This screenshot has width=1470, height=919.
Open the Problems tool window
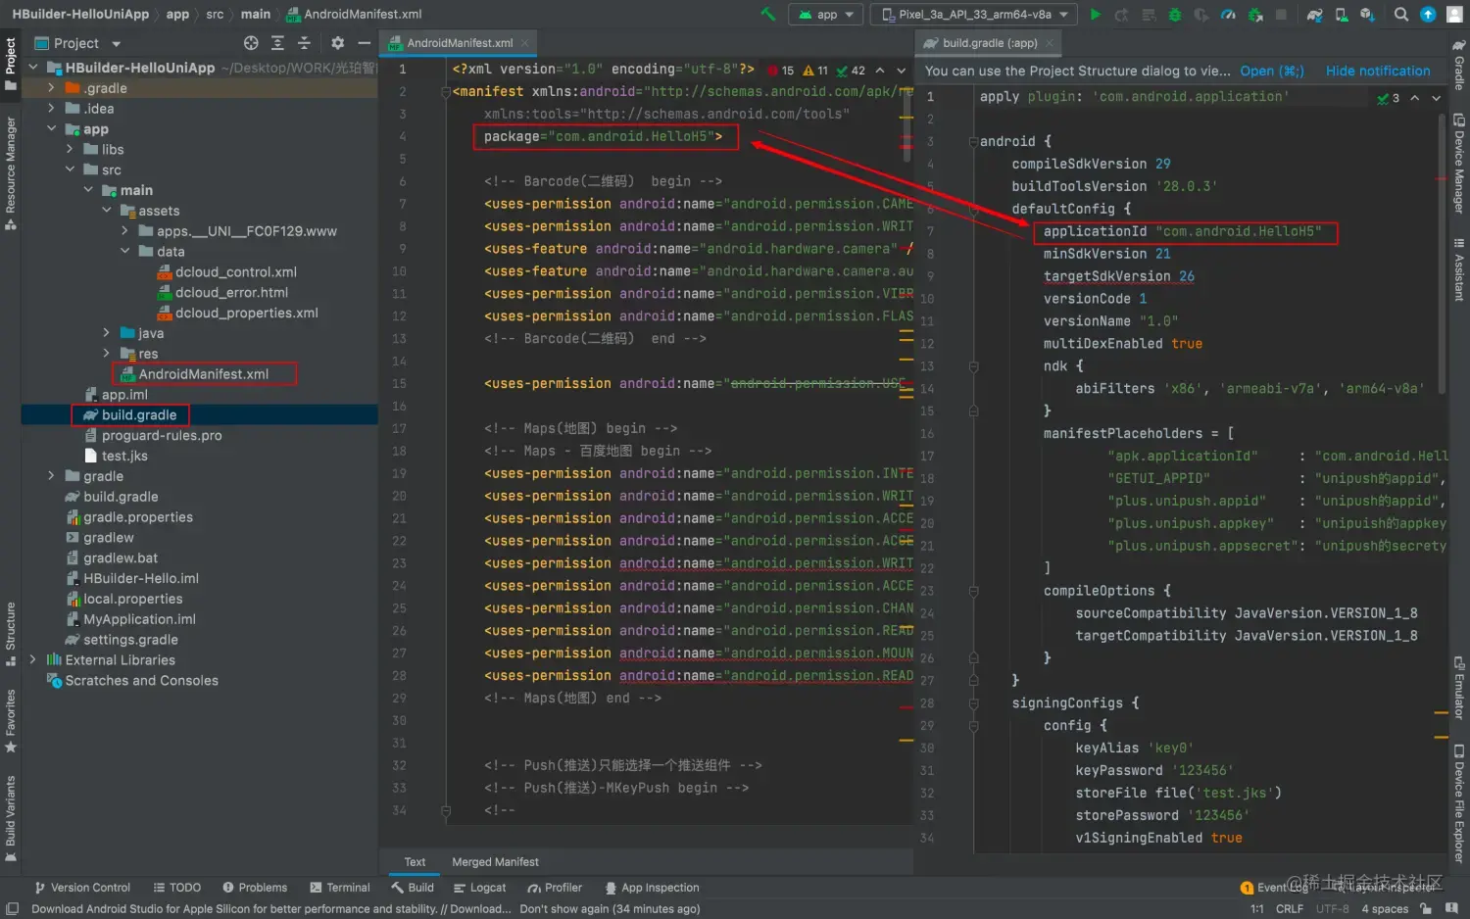coord(255,888)
